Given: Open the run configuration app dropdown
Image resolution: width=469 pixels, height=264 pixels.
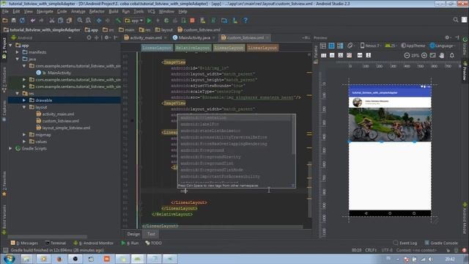Looking at the screenshot, I should click(134, 21).
